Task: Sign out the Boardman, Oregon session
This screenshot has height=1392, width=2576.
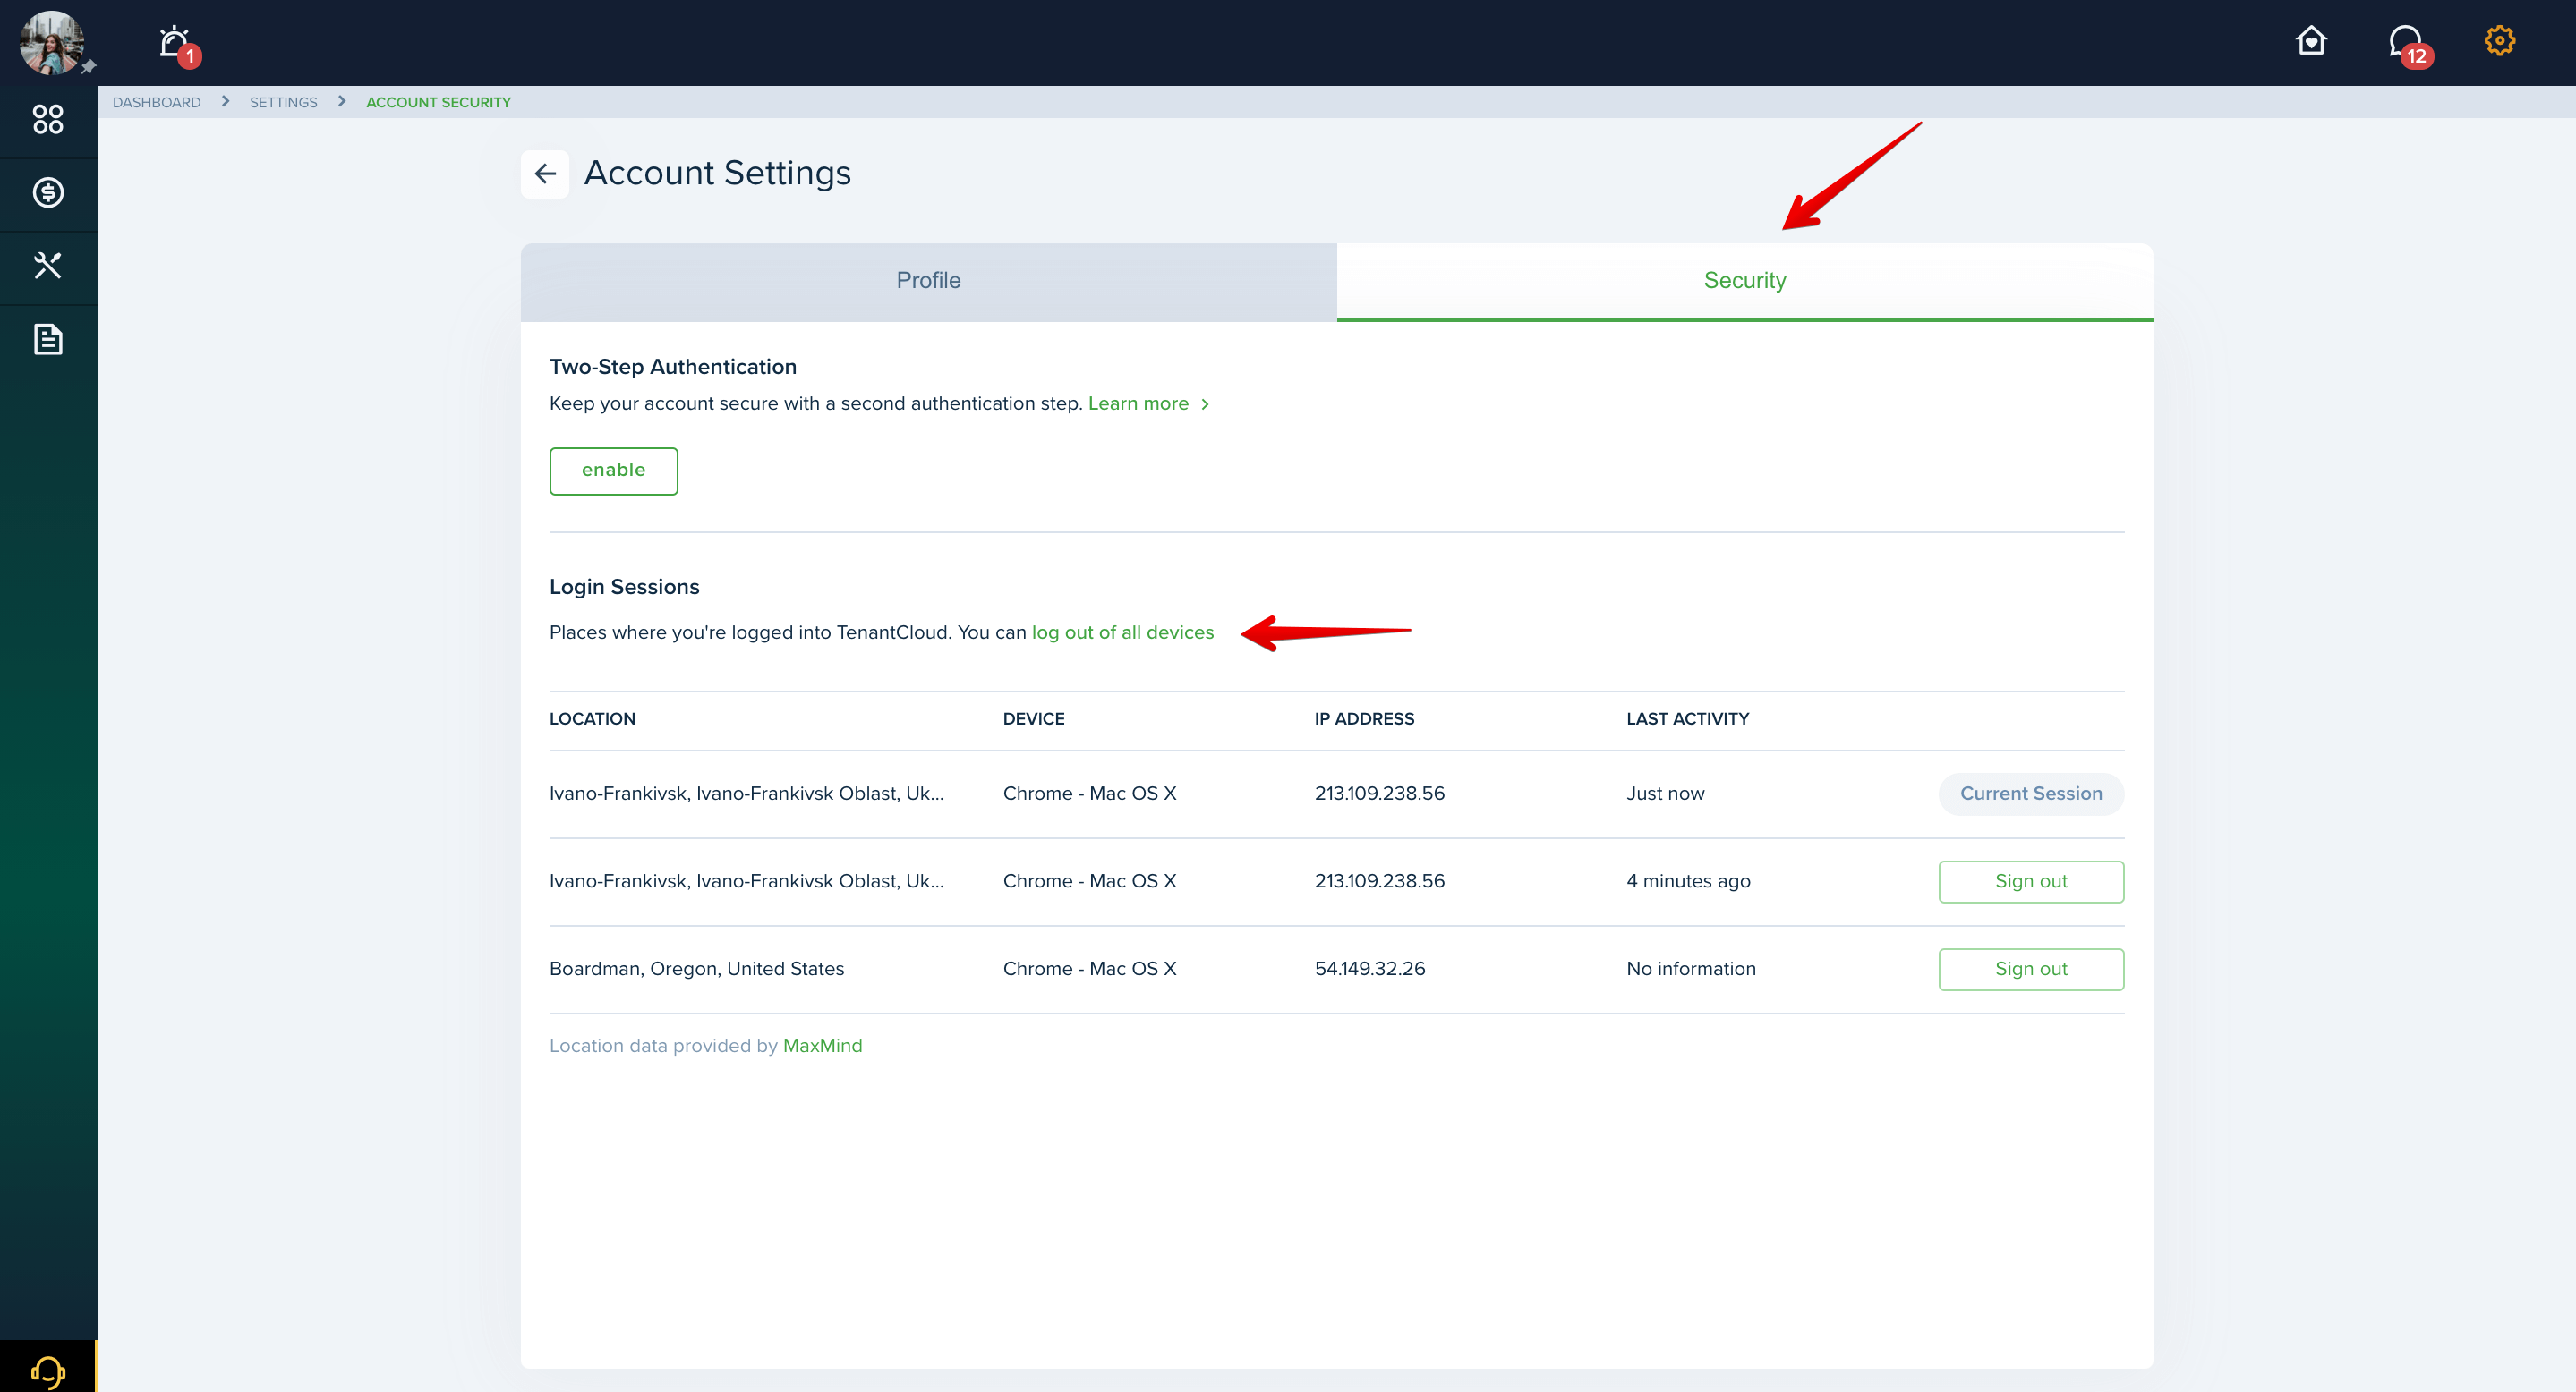Action: [x=2030, y=970]
